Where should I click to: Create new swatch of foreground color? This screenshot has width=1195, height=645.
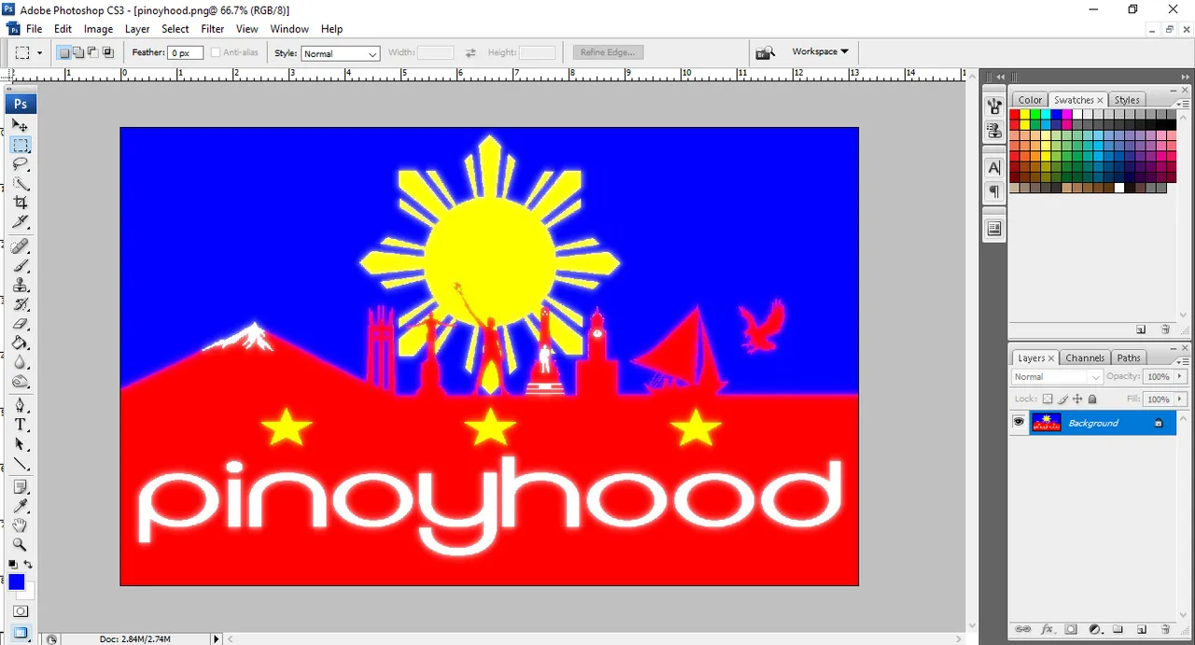coord(1141,330)
